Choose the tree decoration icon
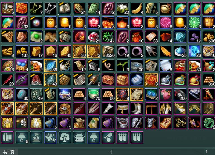Viewport: 215px width, 155px height. 65,137
